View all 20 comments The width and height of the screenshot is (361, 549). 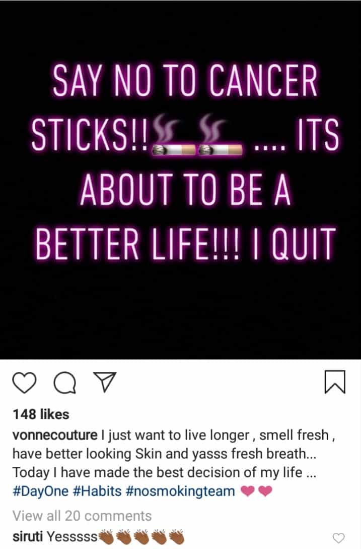pos(82,516)
